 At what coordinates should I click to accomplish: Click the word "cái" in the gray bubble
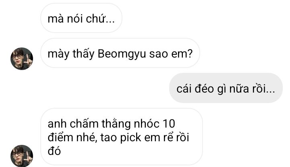tap(184, 89)
